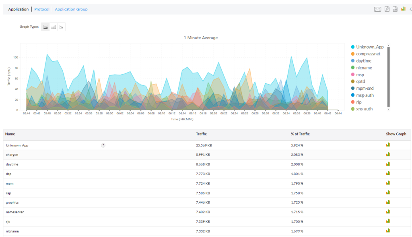Screen dimensions: 412x237
Task: Click the daytime application name
Action: [x=12, y=164]
